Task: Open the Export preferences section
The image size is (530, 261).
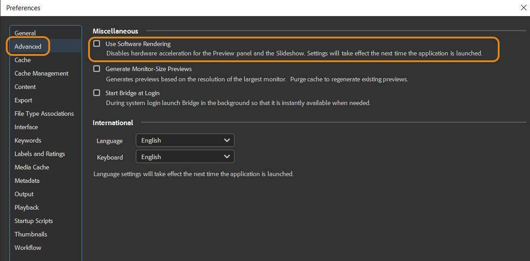Action: 23,100
